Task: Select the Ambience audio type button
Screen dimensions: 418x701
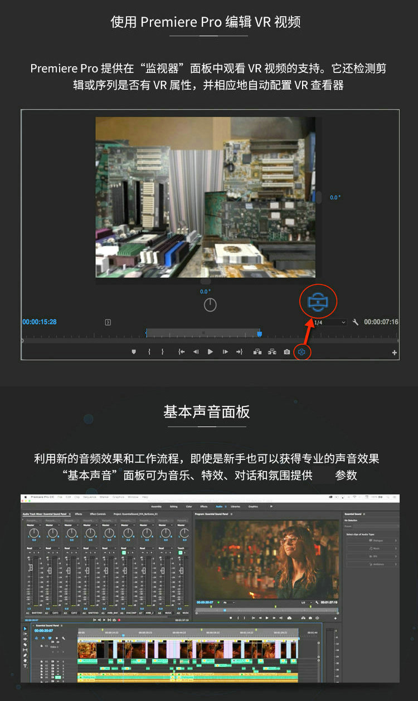Action: [x=372, y=563]
